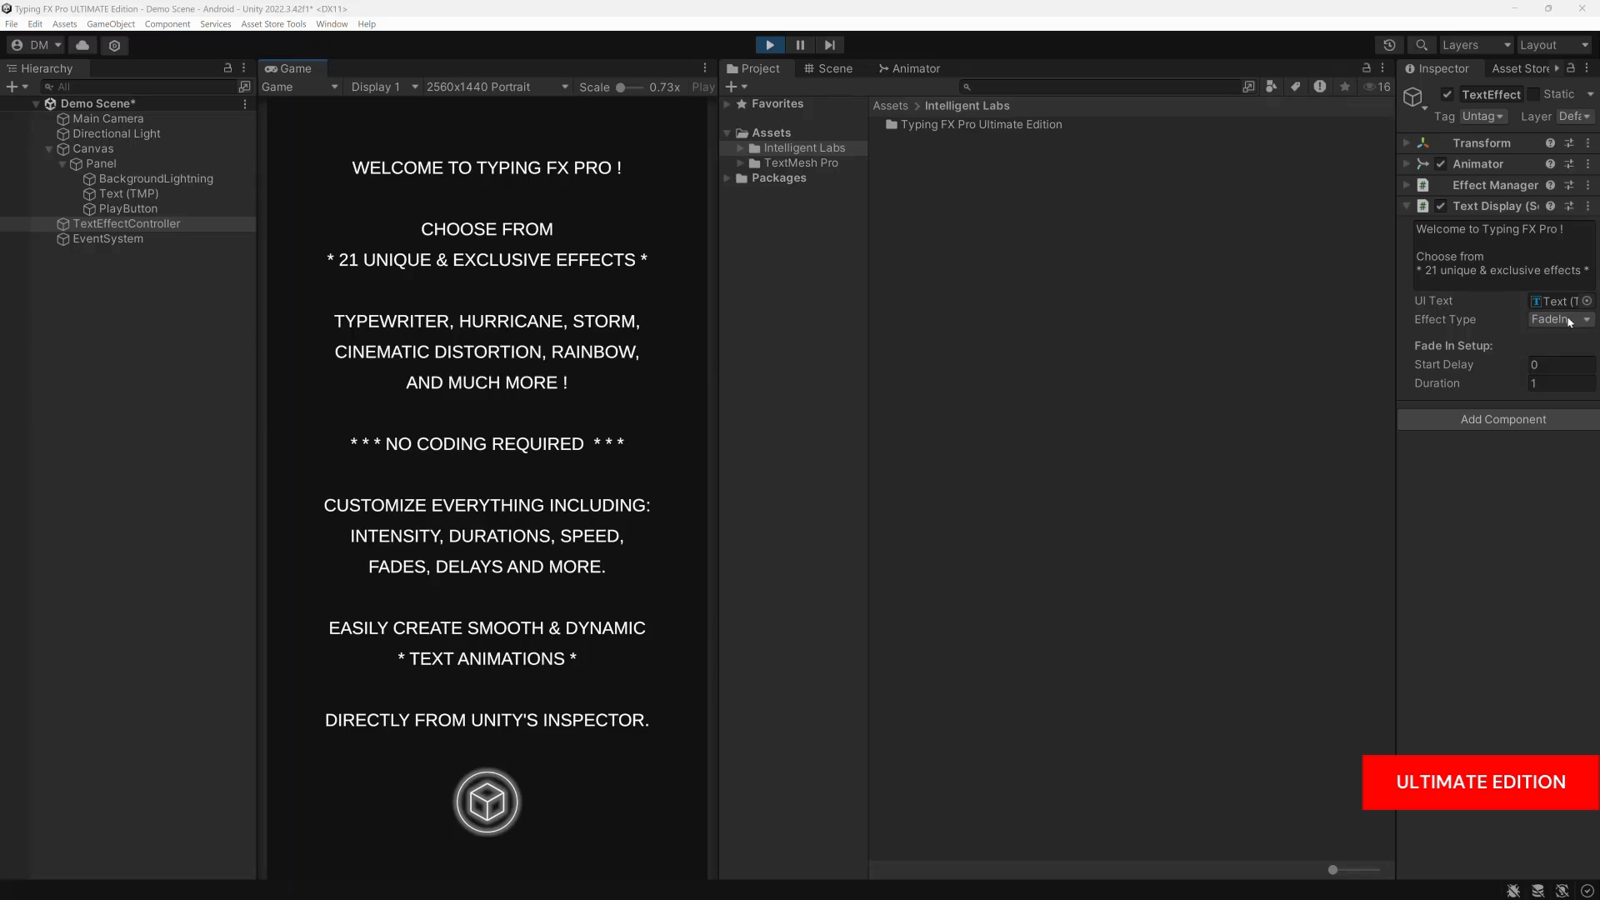The image size is (1600, 900).
Task: Switch to the Animator tab
Action: pos(915,68)
